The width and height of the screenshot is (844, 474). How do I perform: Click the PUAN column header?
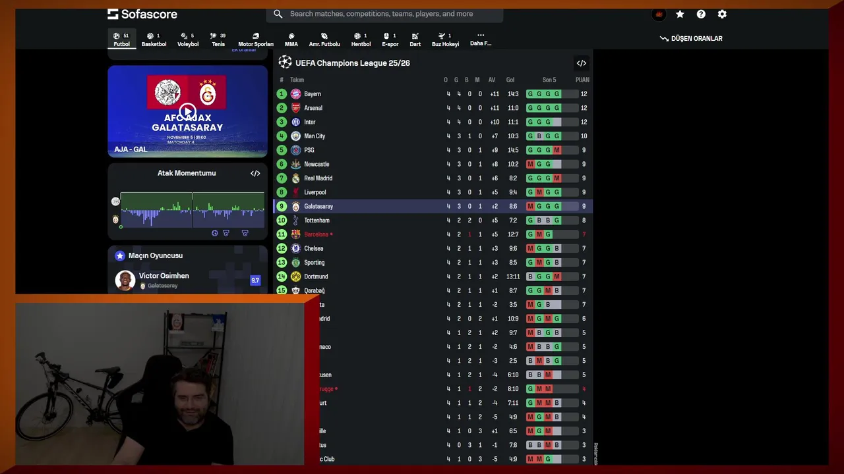(x=582, y=80)
